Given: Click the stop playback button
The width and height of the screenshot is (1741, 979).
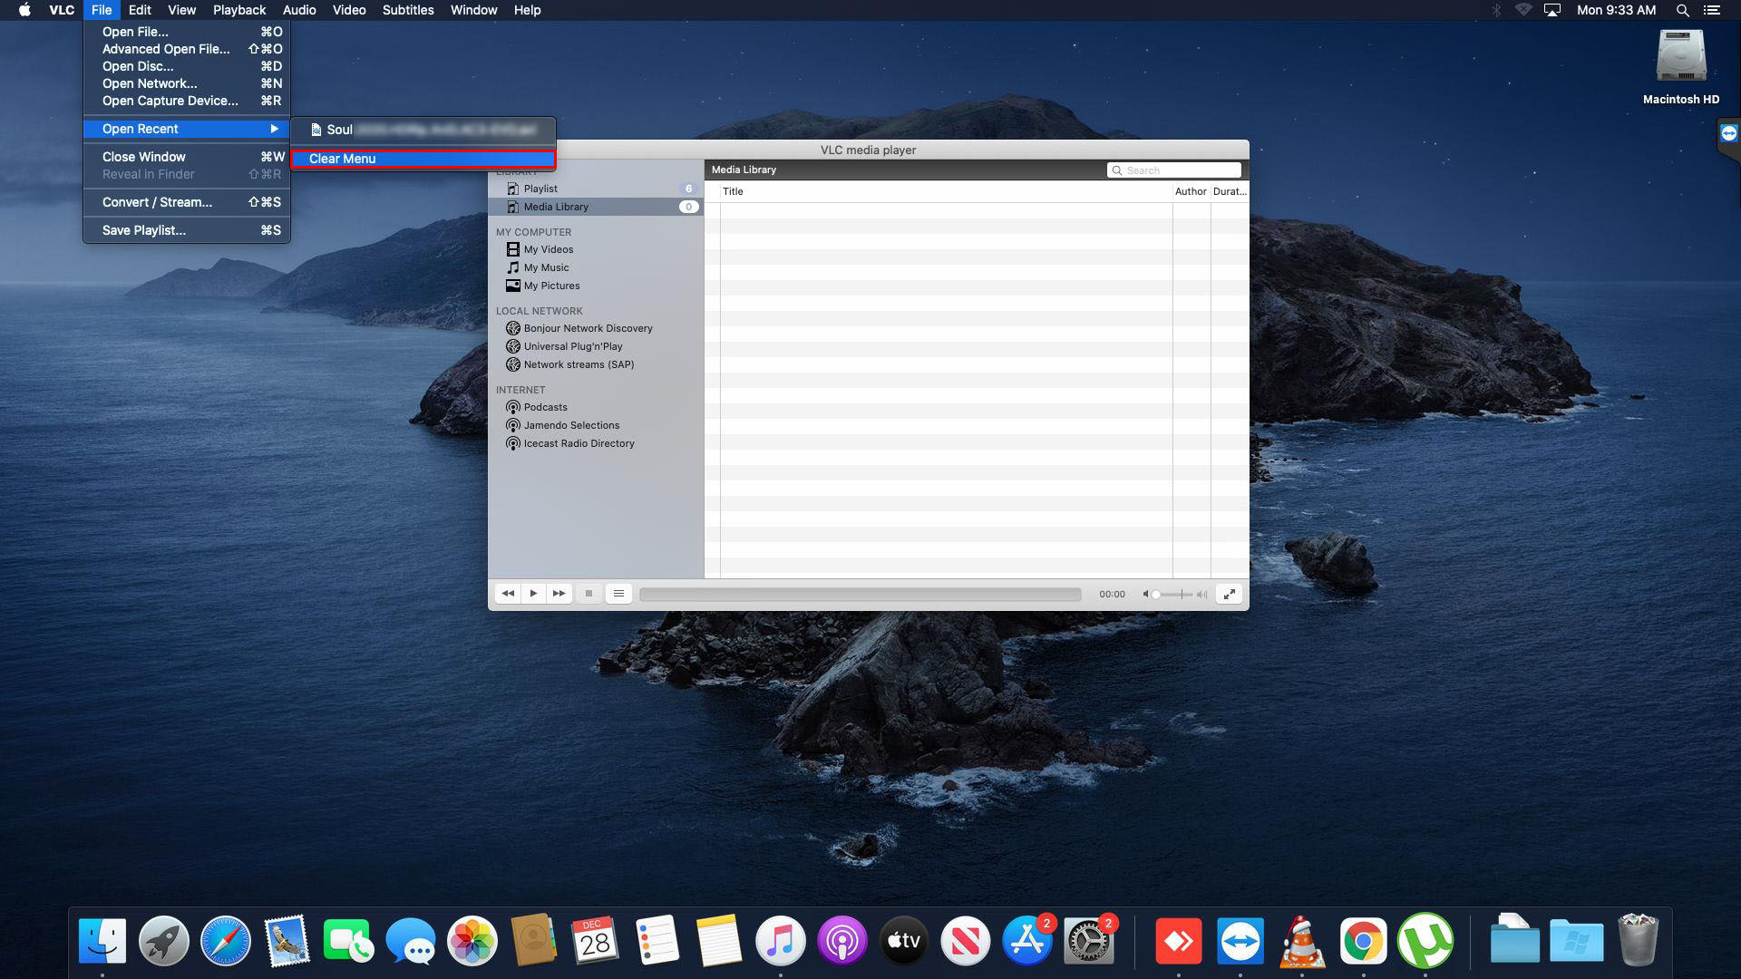Looking at the screenshot, I should pyautogui.click(x=588, y=594).
